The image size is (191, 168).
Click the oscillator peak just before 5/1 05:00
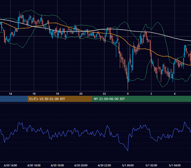point(185,122)
